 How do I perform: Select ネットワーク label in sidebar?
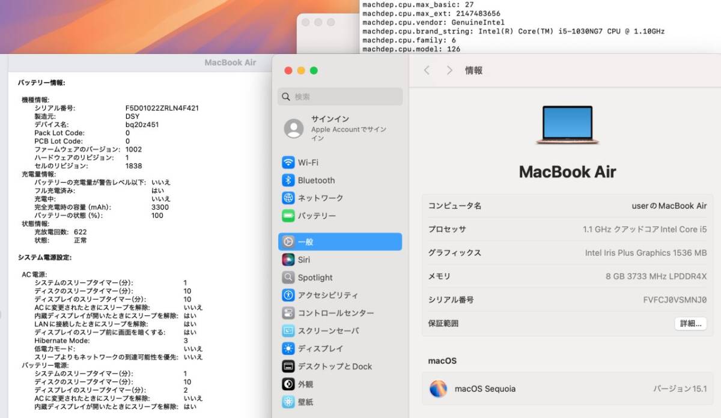point(321,198)
